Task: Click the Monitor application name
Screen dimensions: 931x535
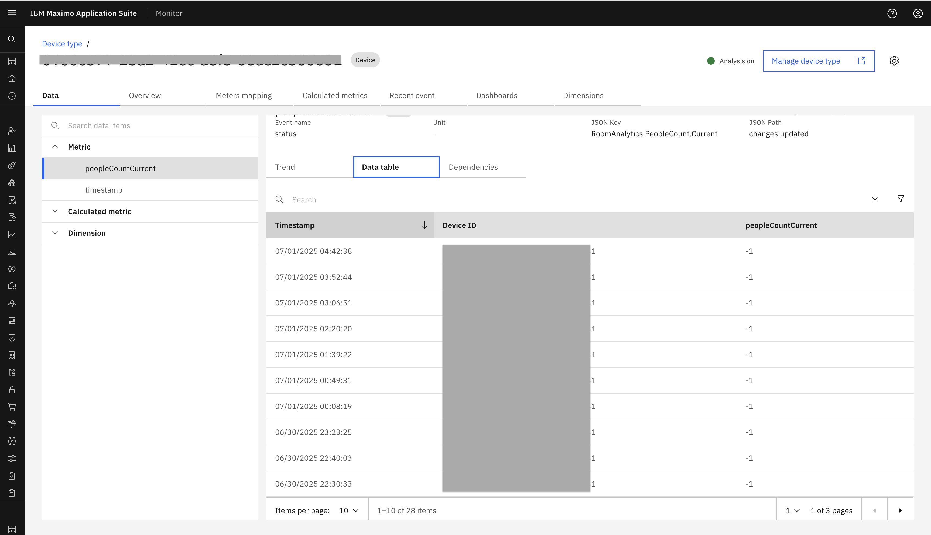Action: tap(169, 13)
